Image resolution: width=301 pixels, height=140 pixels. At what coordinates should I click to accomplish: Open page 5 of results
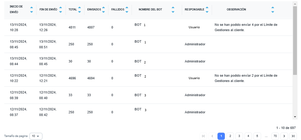point(257,136)
